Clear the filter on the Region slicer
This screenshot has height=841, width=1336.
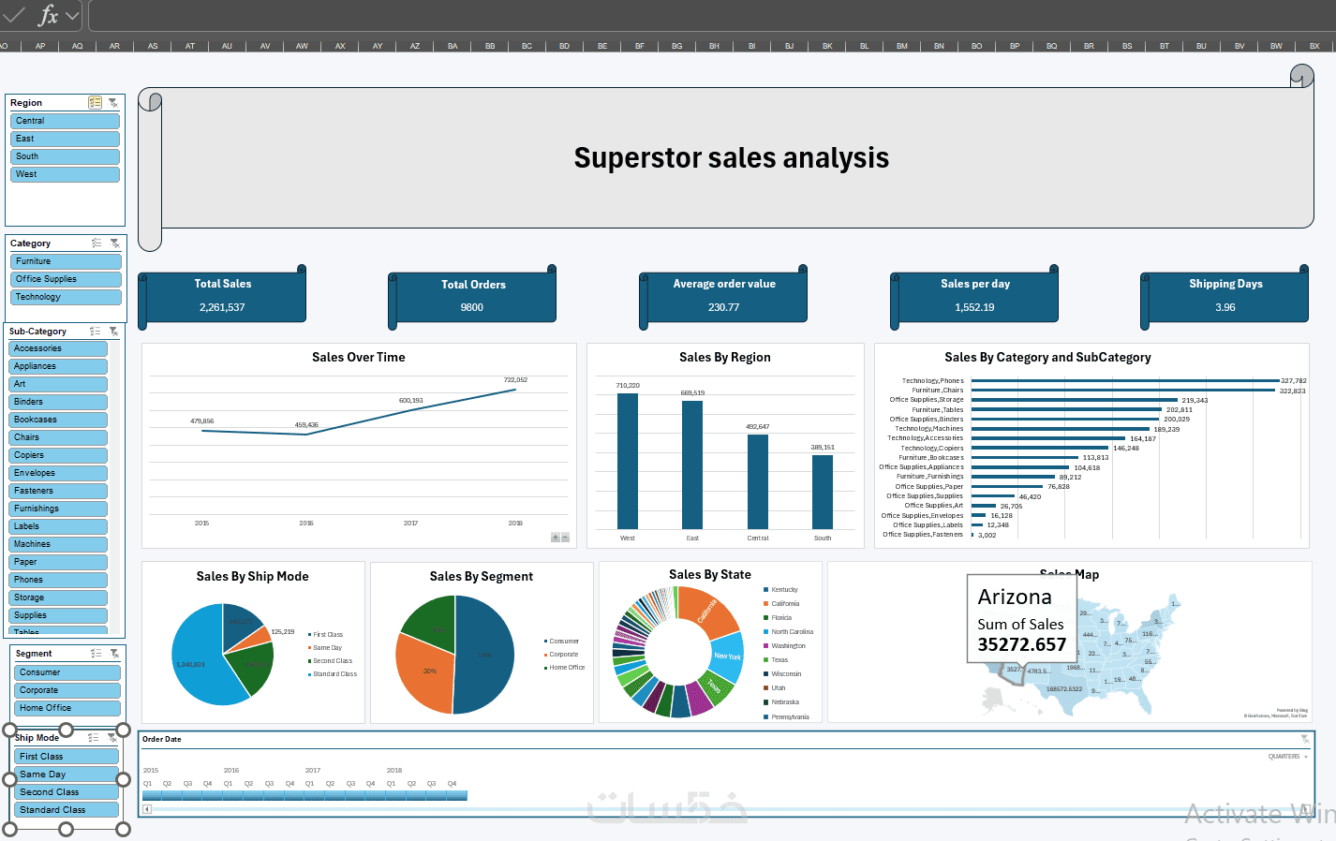[x=113, y=103]
